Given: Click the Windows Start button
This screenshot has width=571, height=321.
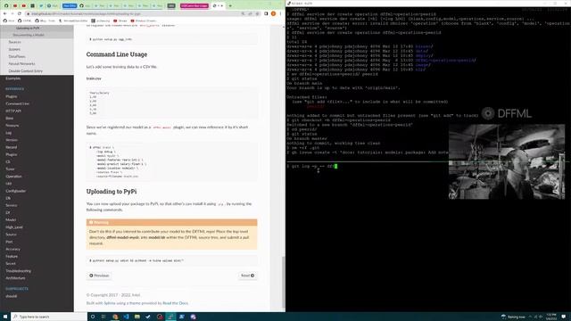Looking at the screenshot, I should [5, 317].
